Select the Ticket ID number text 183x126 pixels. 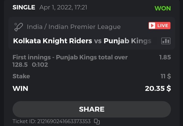click(x=51, y=121)
